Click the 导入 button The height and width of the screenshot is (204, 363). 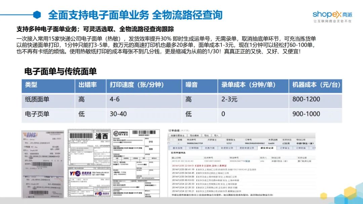(x=216, y=136)
